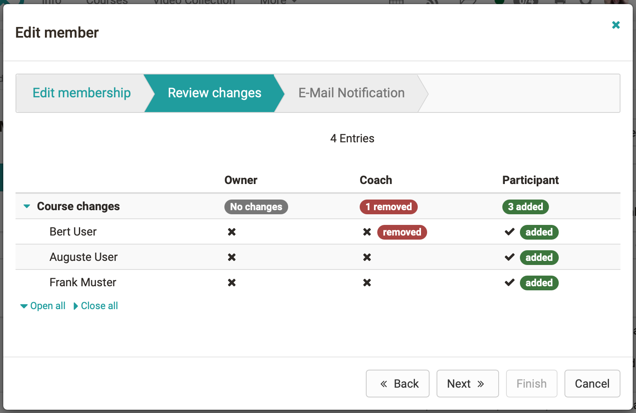
Task: Click the X icon in Bert User's Owner column
Action: pyautogui.click(x=232, y=232)
